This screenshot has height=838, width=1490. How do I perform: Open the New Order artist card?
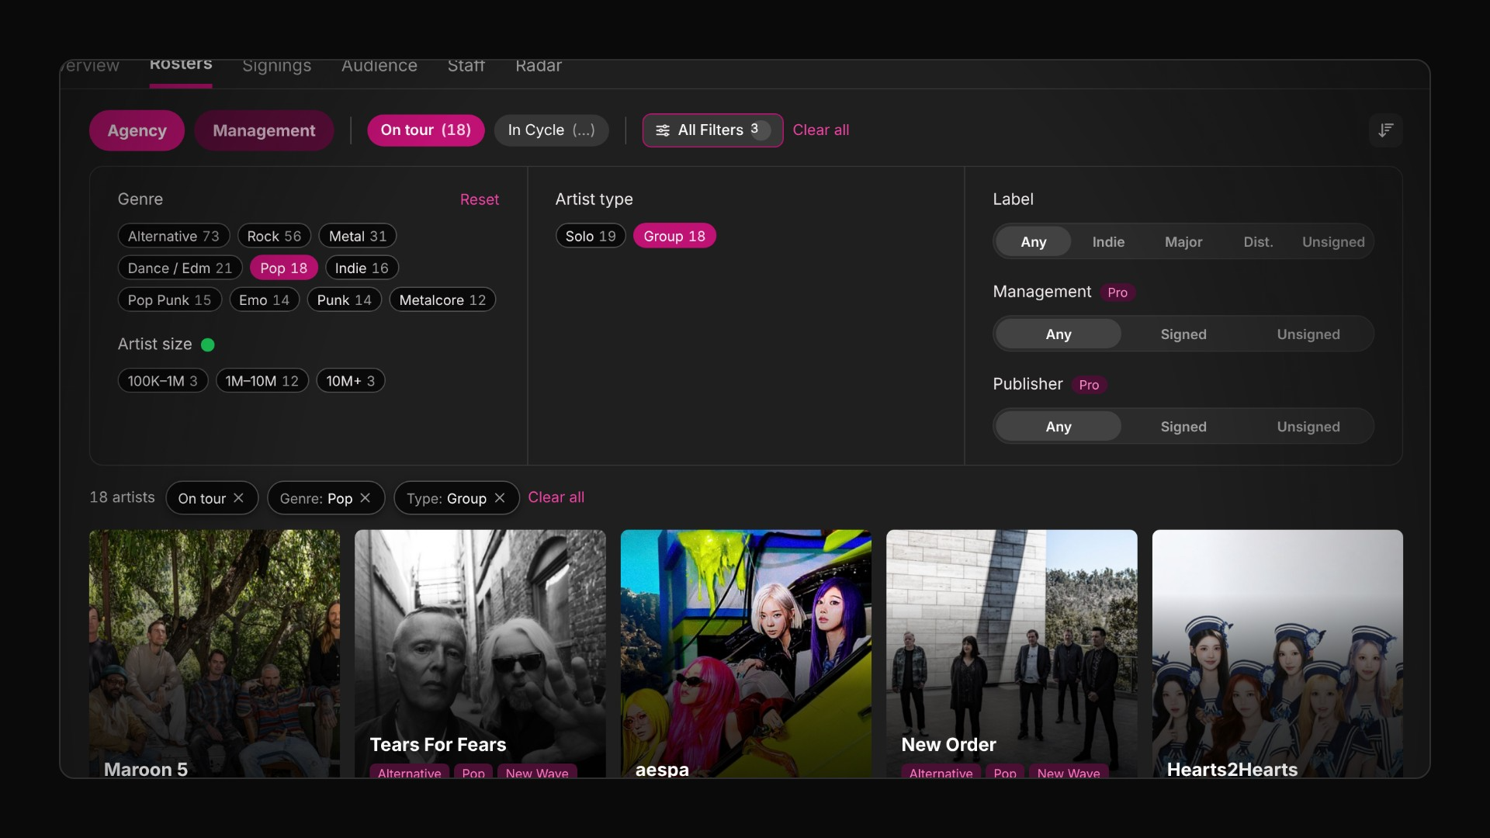pos(1012,654)
